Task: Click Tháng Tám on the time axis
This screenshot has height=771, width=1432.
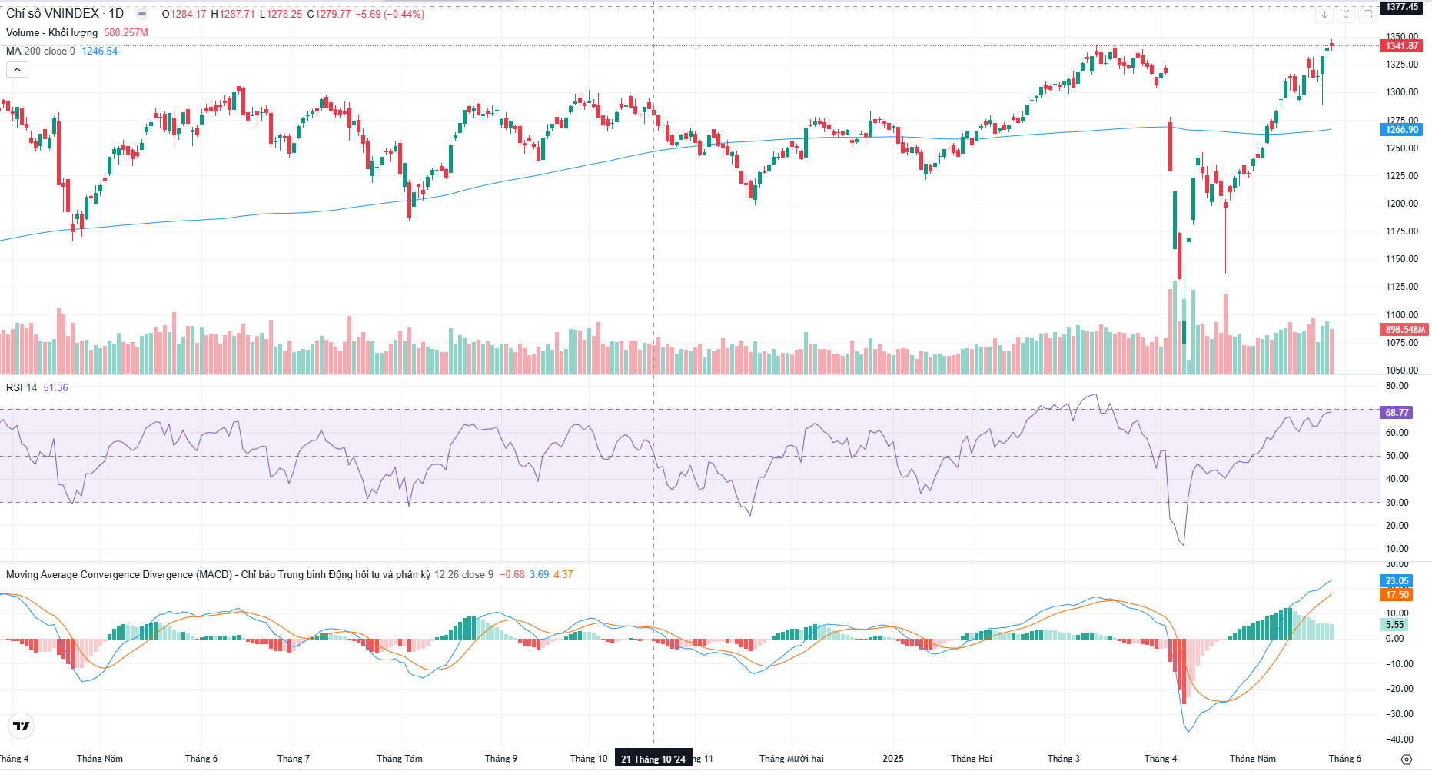Action: (400, 759)
